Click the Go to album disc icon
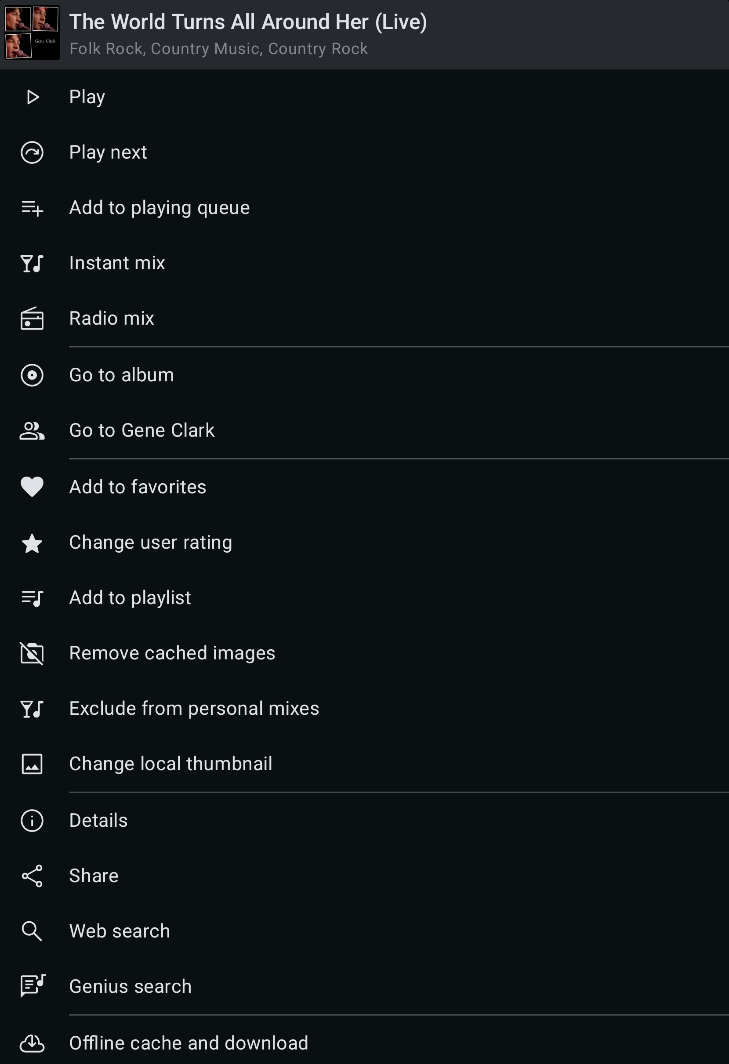 (32, 376)
